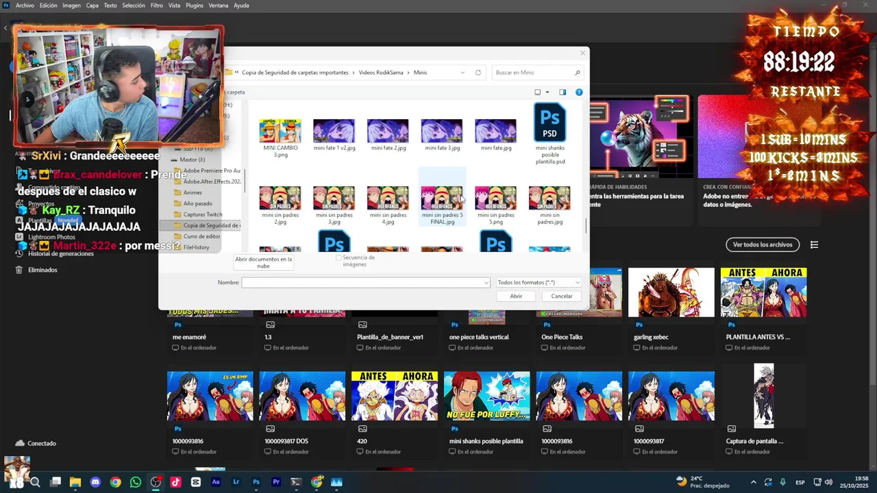877x493 pixels.
Task: Open the mini shanks posible plantilla.psd file icon
Action: 549,122
